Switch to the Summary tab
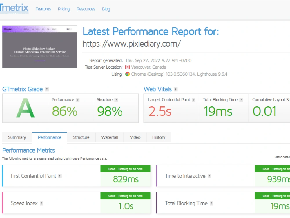The image size is (290, 218). pos(17,137)
